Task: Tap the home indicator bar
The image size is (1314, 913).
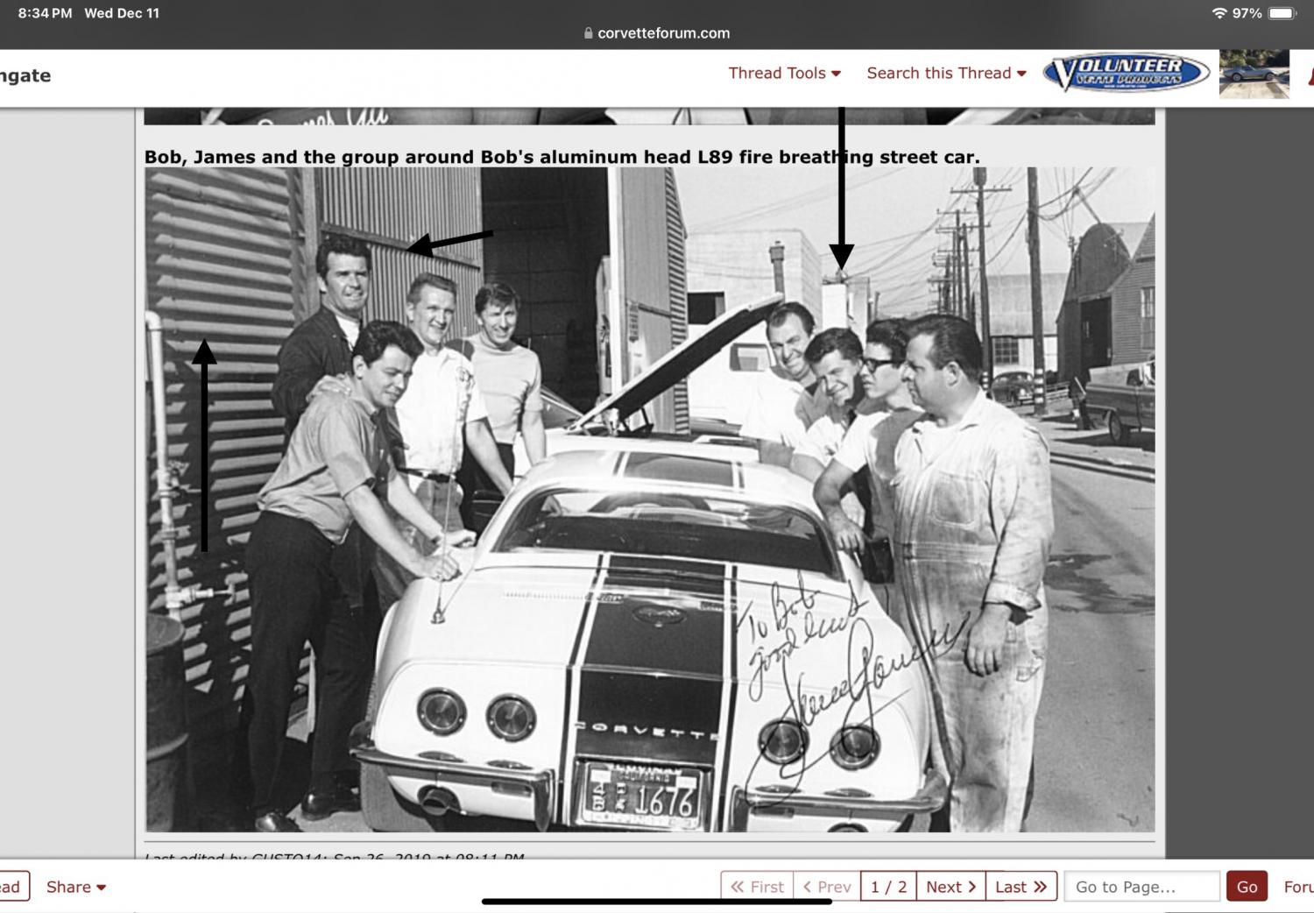Action: 656,902
